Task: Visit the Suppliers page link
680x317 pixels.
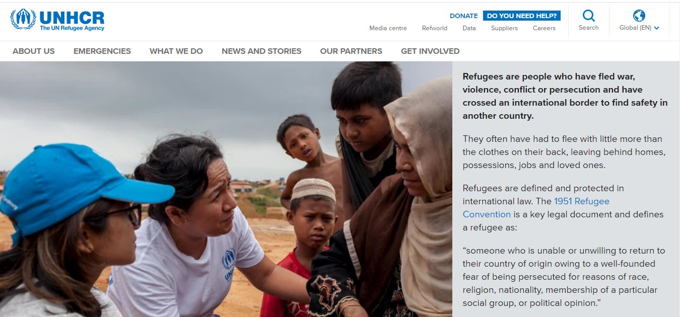Action: click(x=504, y=28)
